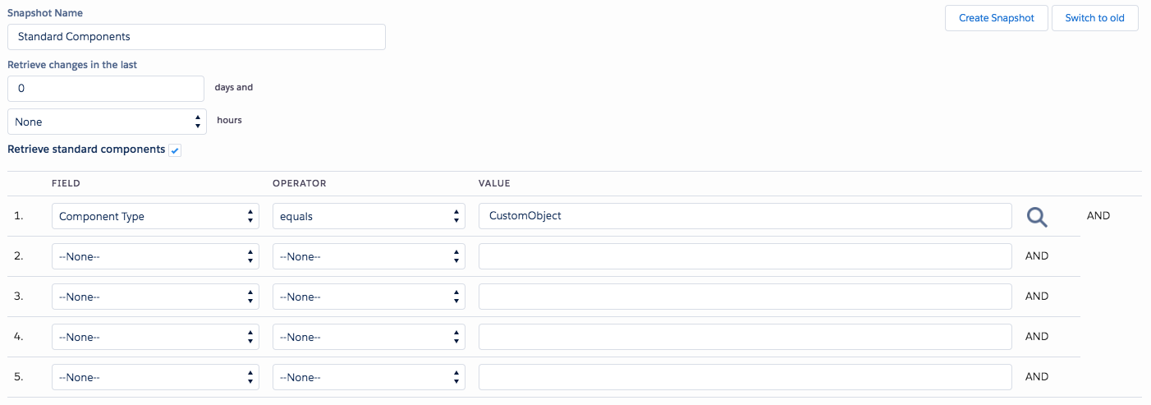Open row 3 field dropdown
1151x405 pixels.
155,297
